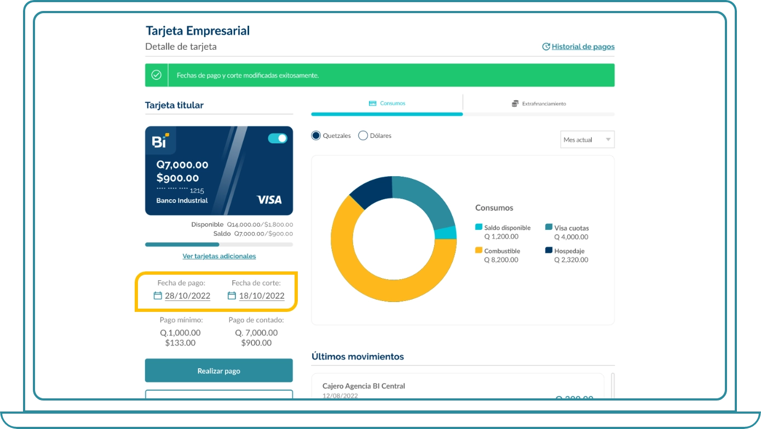This screenshot has width=761, height=429.
Task: Click the Tarjeta titular heading
Action: [174, 105]
